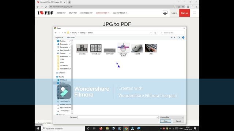Open the recent locations dropdown arrow
The width and height of the screenshot is (234, 131).
coord(62,33)
